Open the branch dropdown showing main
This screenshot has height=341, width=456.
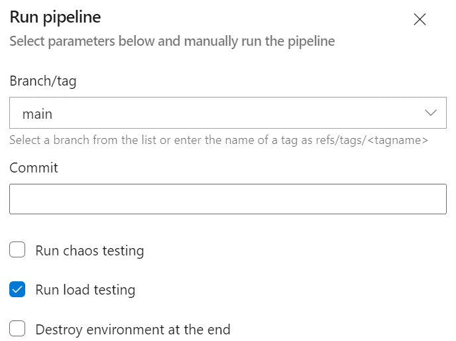(x=228, y=113)
